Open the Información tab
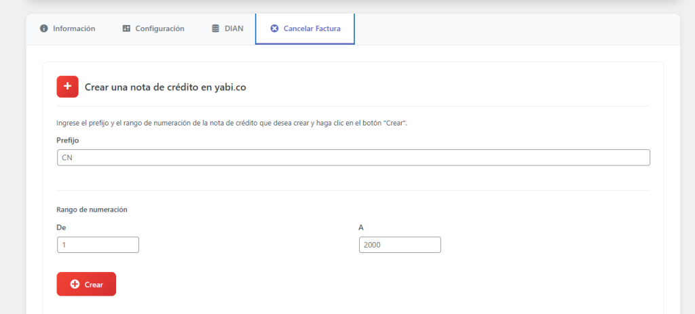The height and width of the screenshot is (314, 695). (x=67, y=28)
